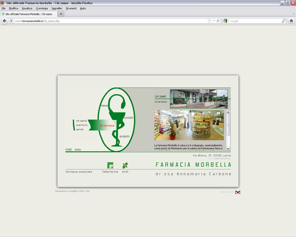This screenshot has width=296, height=237.
Task: Close the Firefox window
Action: click(x=293, y=3)
